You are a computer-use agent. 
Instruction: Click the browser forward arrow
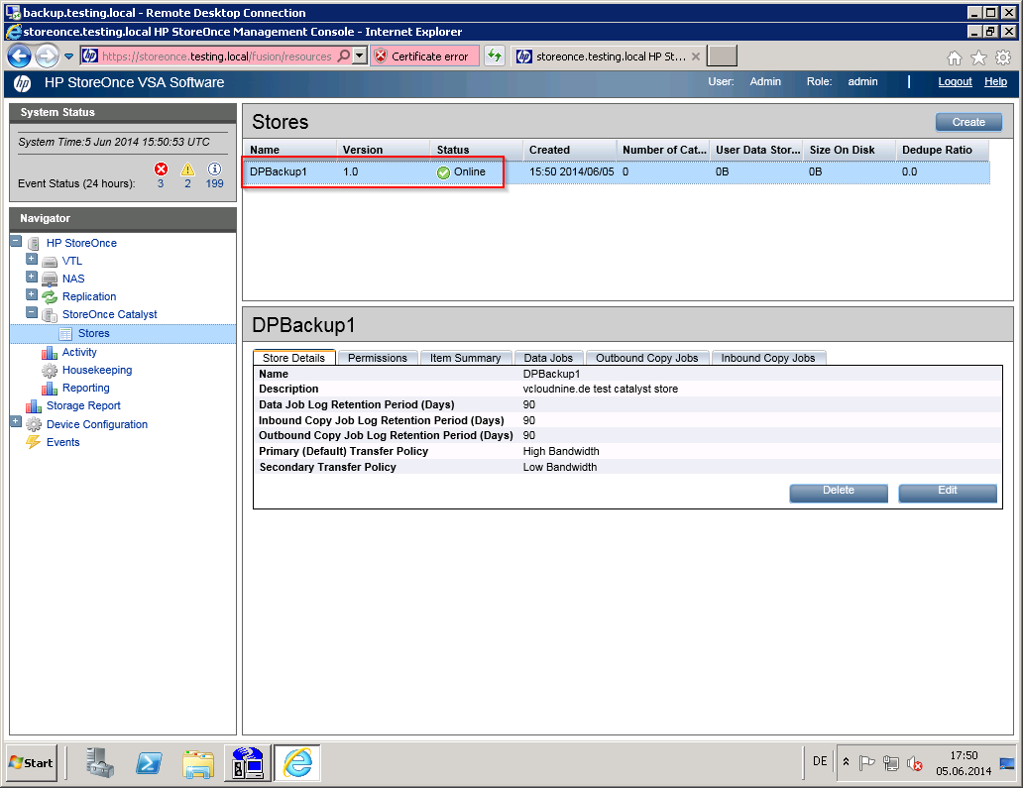pyautogui.click(x=47, y=56)
